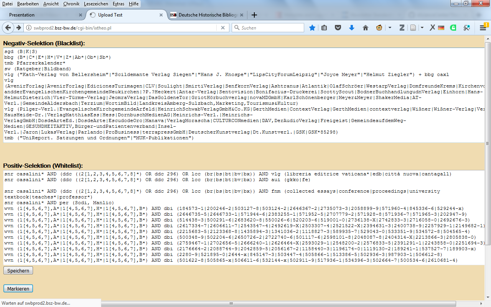Expand the Greasemonkey dropdown arrow
Screen dimensions: 491x307
(390, 28)
